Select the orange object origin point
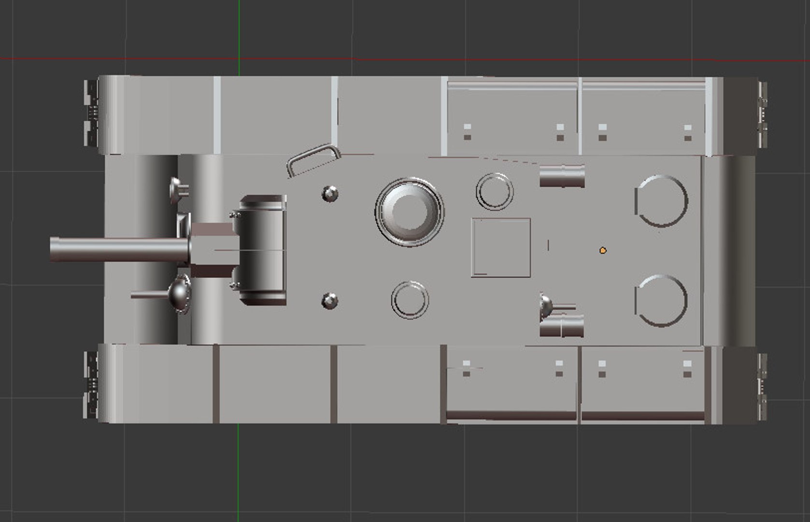Viewport: 810px width, 522px height. click(602, 250)
